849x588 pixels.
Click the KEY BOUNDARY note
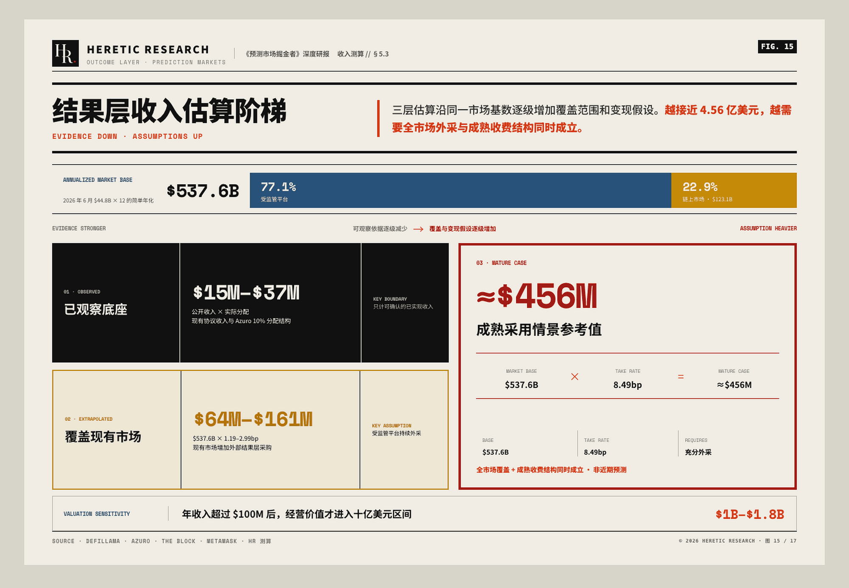[403, 303]
